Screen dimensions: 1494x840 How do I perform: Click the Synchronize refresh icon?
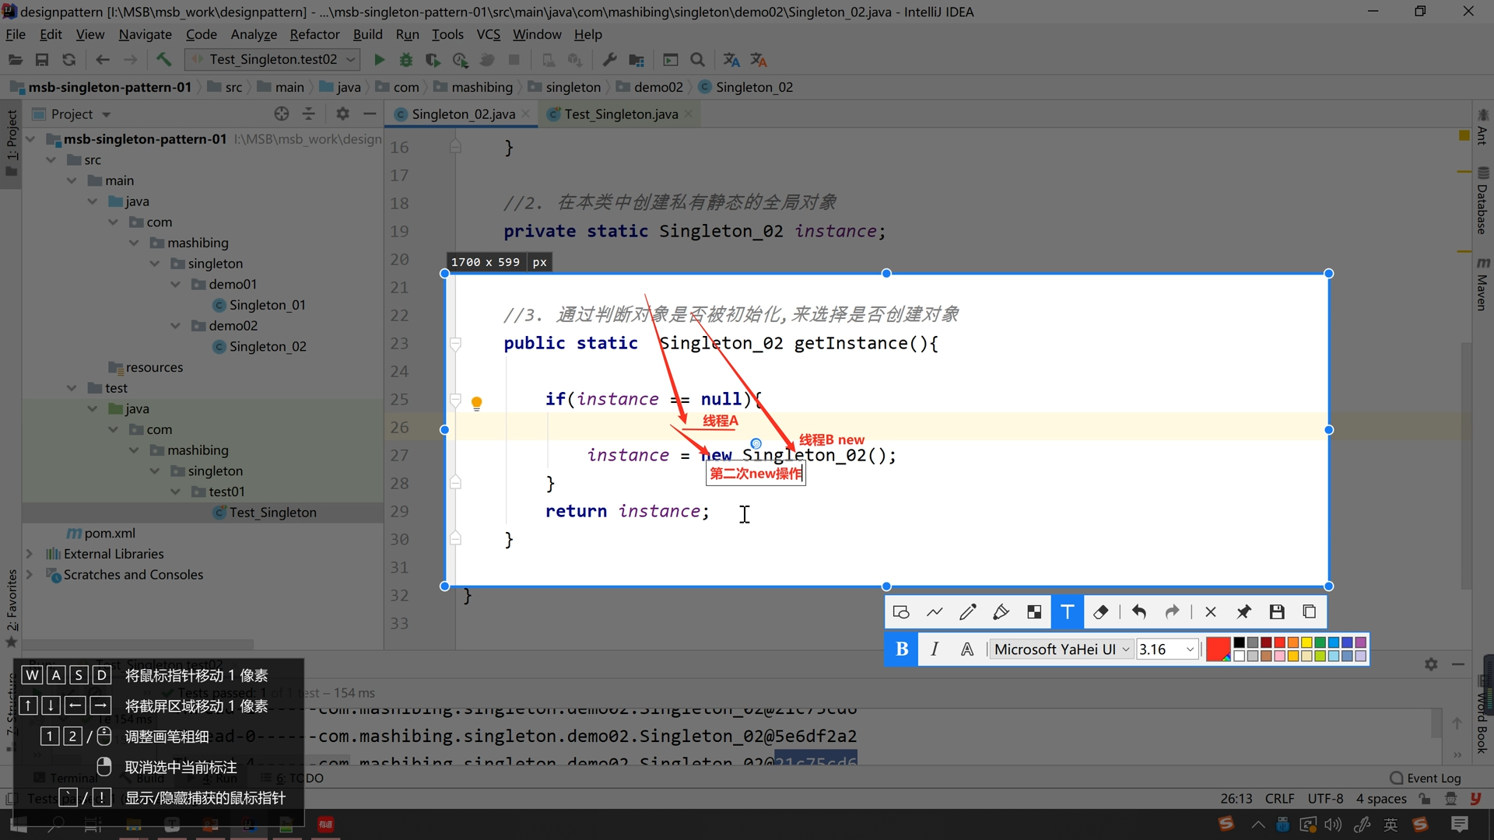click(68, 60)
